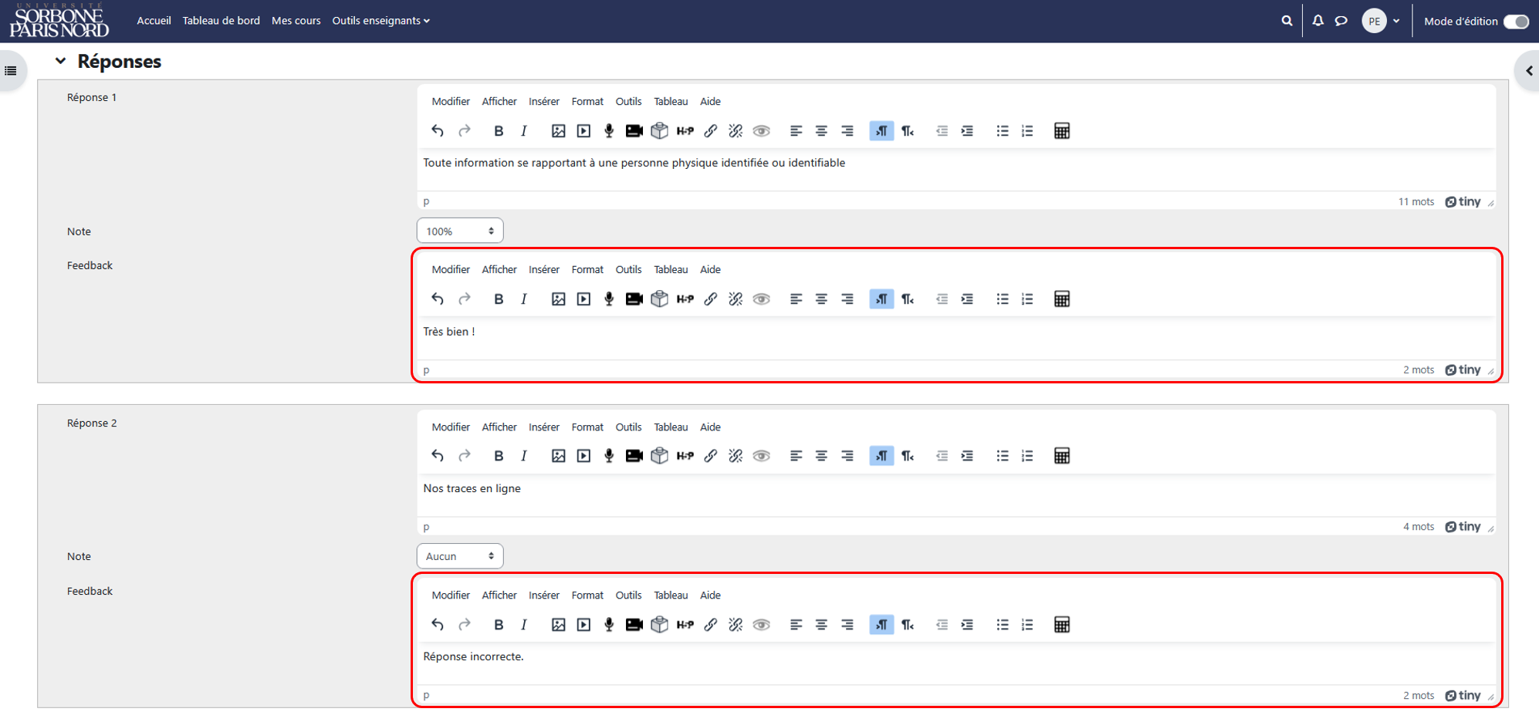This screenshot has width=1539, height=712.
Task: Click Insert image icon in Réponse 1 editor
Action: [558, 131]
